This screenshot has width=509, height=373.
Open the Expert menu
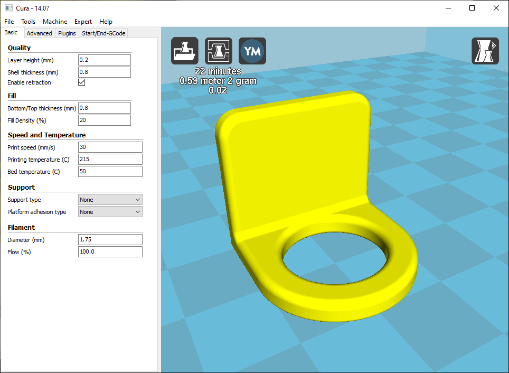[x=83, y=22]
